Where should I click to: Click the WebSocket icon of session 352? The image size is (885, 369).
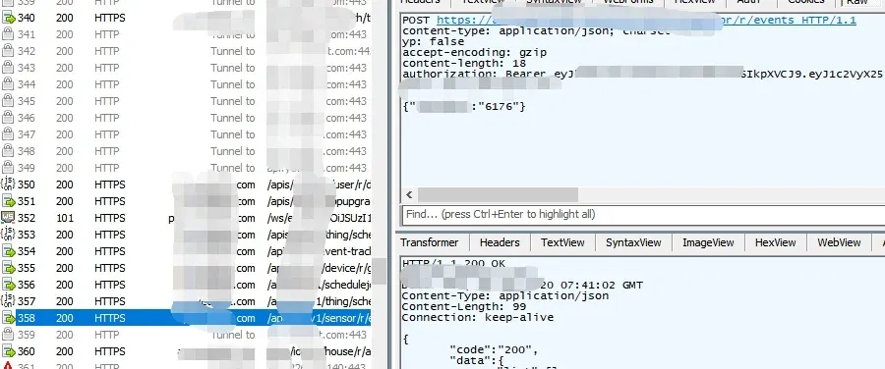(x=8, y=218)
